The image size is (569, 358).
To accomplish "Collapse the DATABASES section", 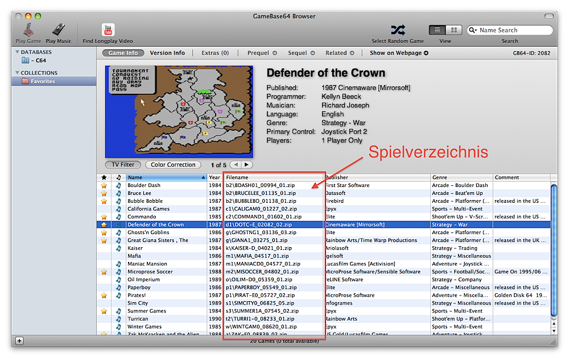I will click(x=17, y=52).
